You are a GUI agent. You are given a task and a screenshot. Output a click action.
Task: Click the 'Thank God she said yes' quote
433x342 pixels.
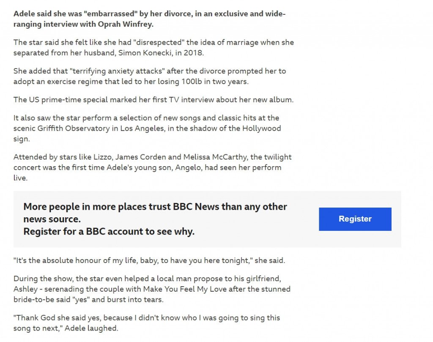[147, 323]
